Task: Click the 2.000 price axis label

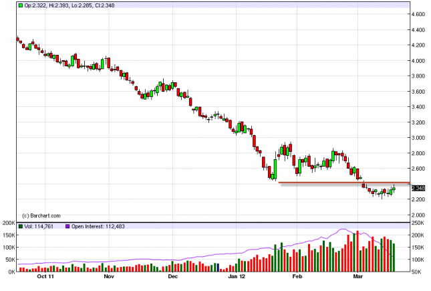Action: click(418, 215)
